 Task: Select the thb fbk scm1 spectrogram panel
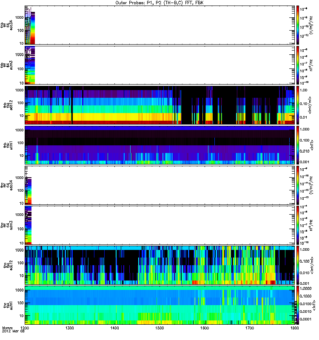click(x=160, y=145)
